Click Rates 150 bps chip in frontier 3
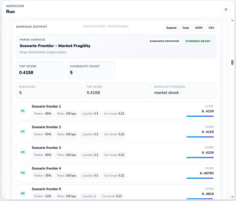The image size is (236, 201). 67,155
